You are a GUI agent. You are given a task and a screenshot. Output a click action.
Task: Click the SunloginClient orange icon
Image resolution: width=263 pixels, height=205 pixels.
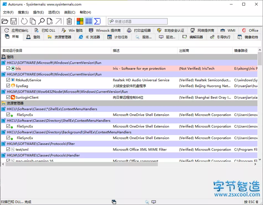(13, 97)
